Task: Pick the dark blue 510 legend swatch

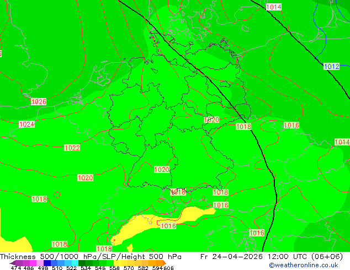Action: [47, 263]
